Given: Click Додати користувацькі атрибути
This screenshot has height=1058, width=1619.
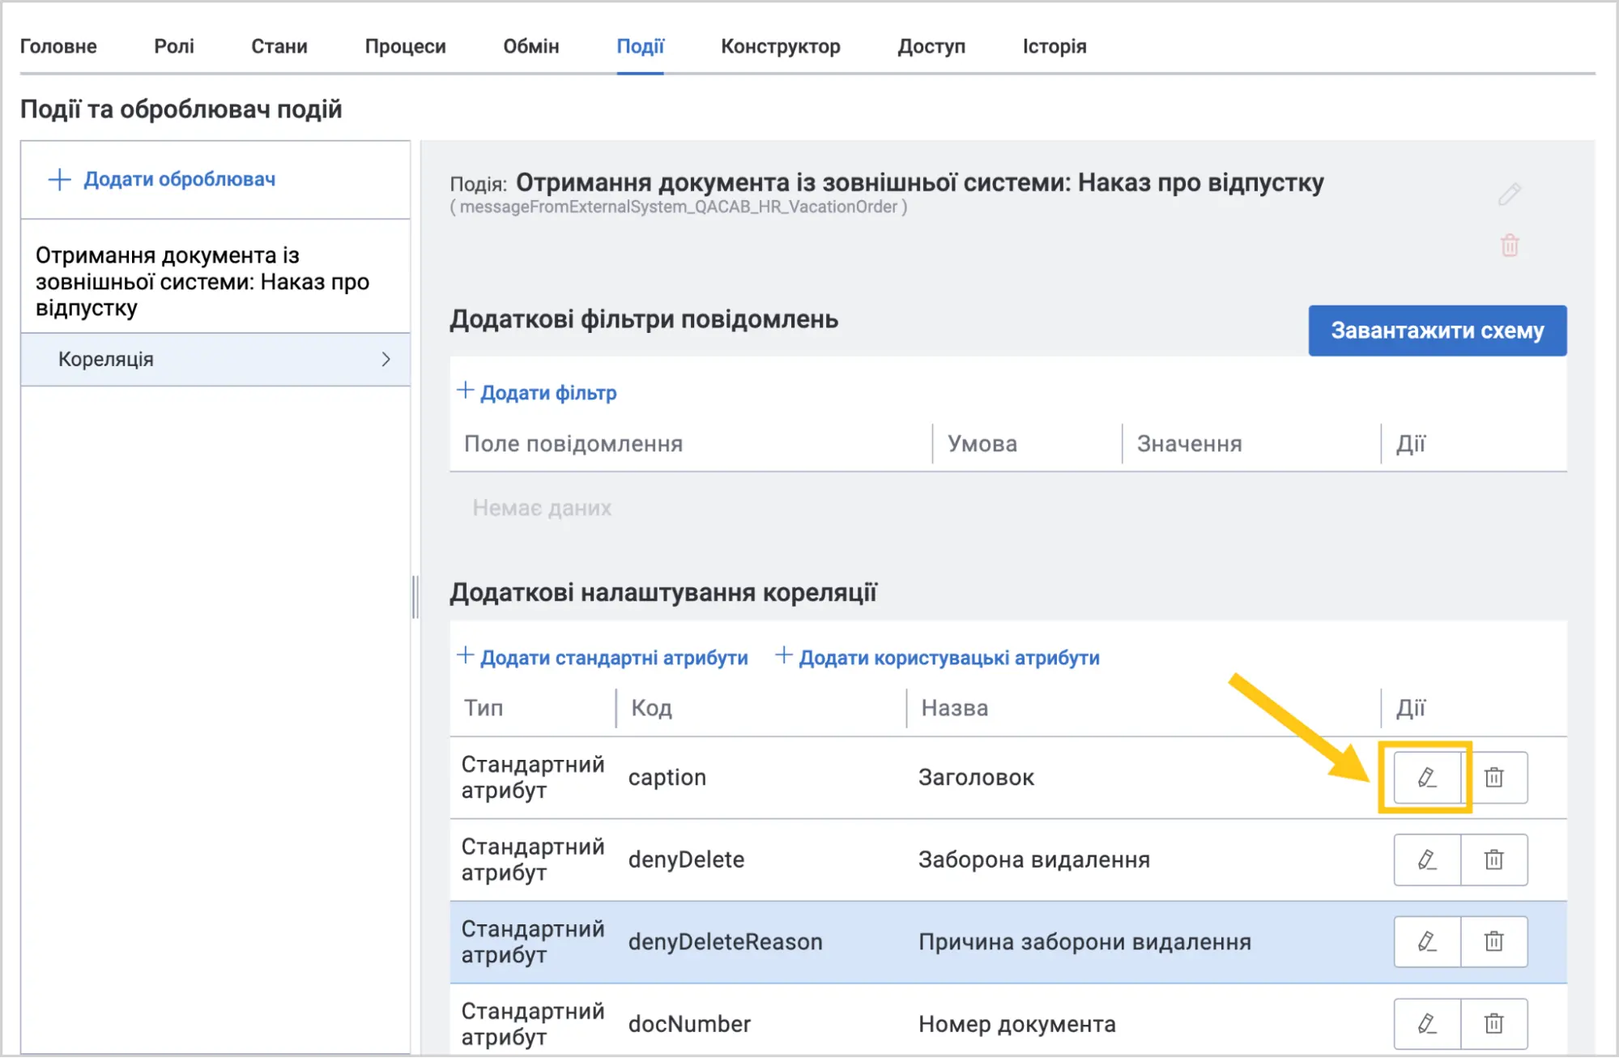Looking at the screenshot, I should tap(938, 657).
